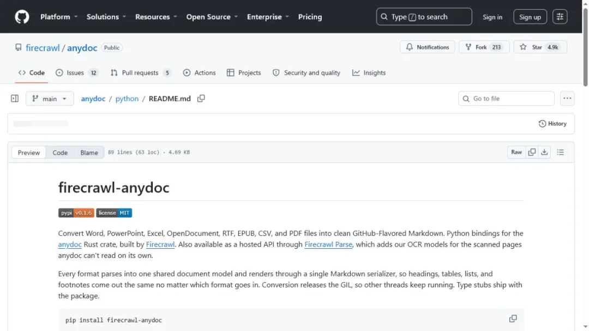Switch to the Pull requests tab
The image size is (589, 331).
coord(141,73)
